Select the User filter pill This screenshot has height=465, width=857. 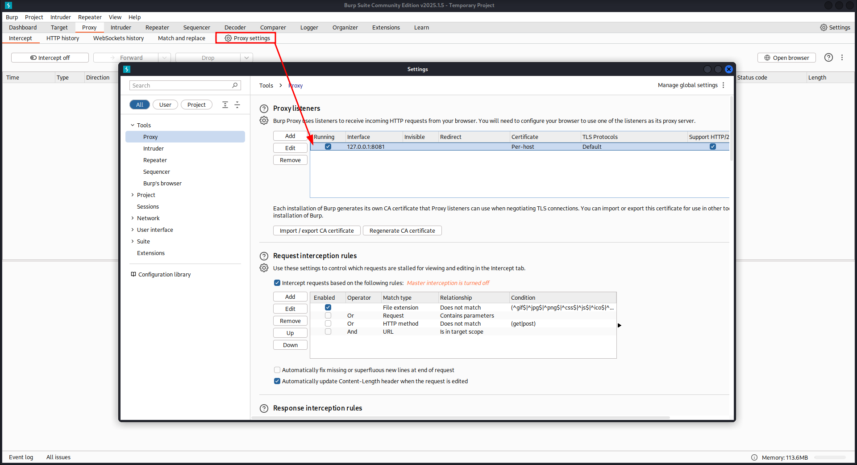[x=165, y=105]
